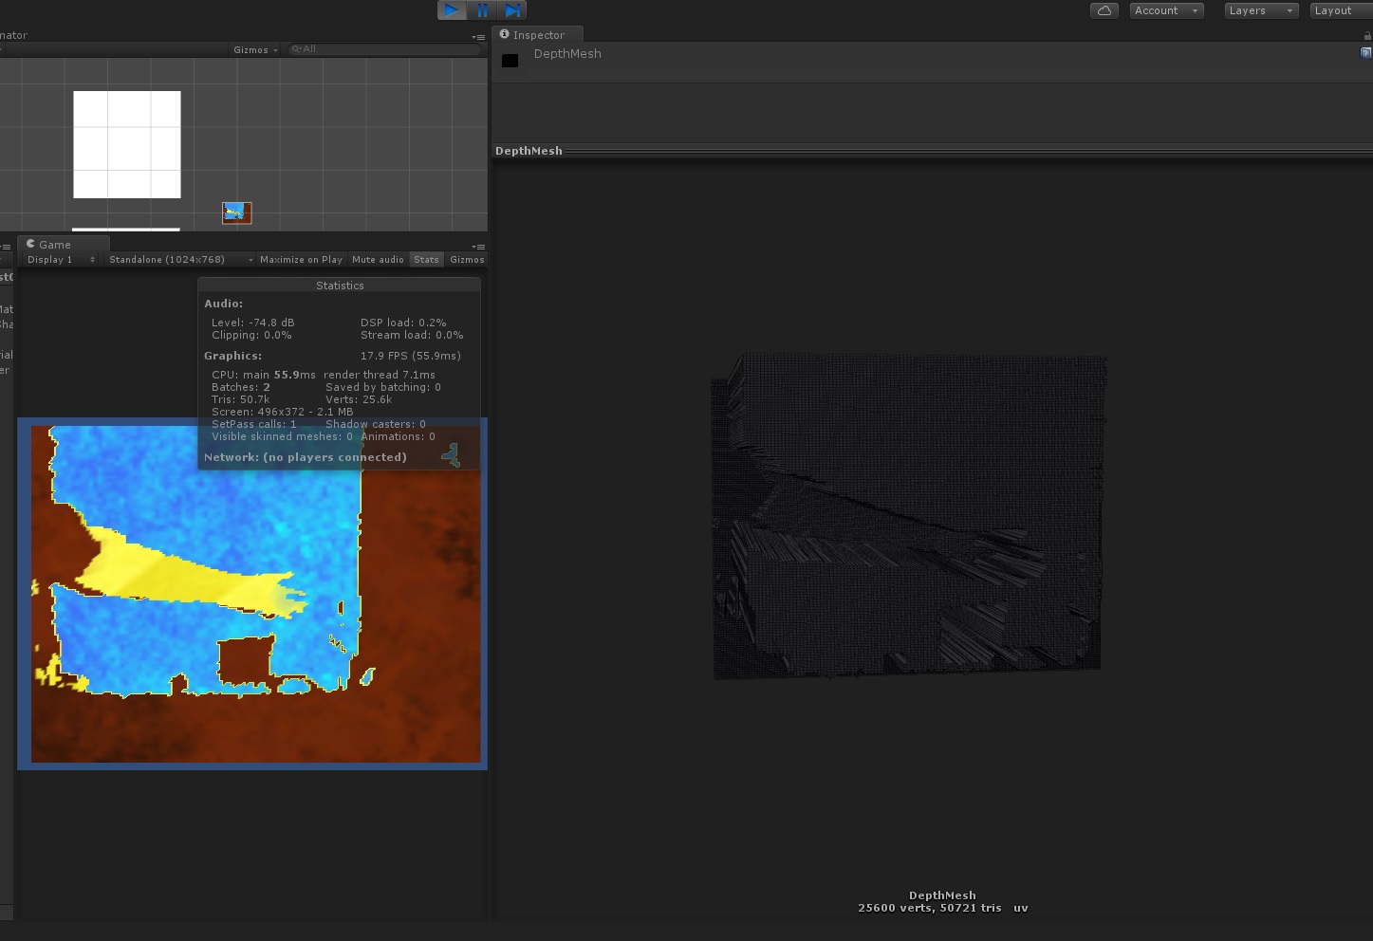Click the 'Verts: 25.6k' stat
Screen dimensions: 1373x941
pos(359,399)
